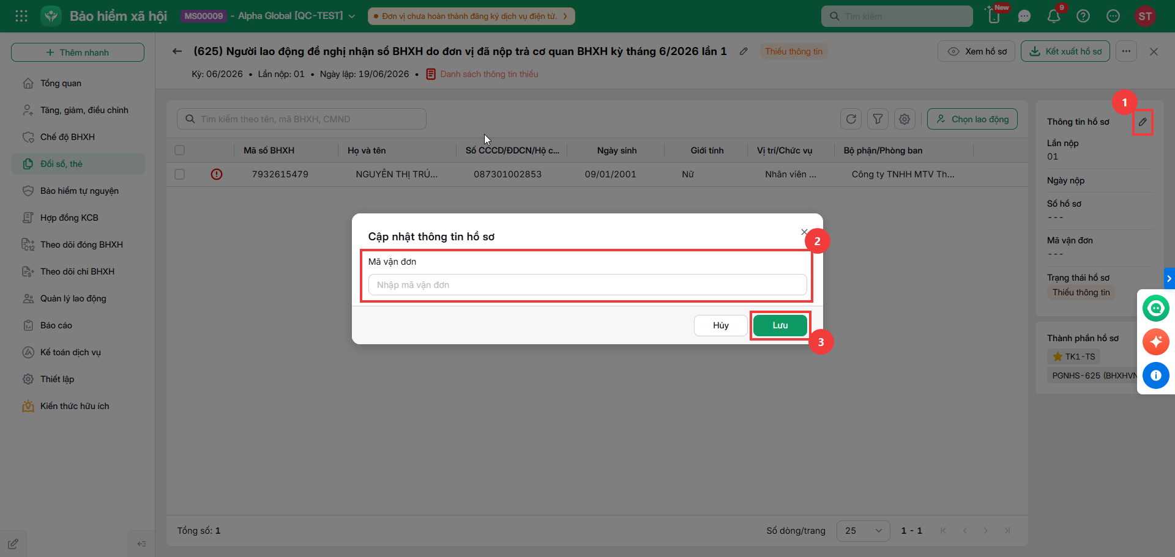
Task: Open Bảo hiểm tự nguyện menu item
Action: pyautogui.click(x=78, y=191)
